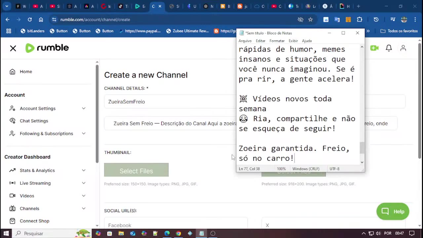Expand the Videos submenu
423x238 pixels.
(84, 196)
